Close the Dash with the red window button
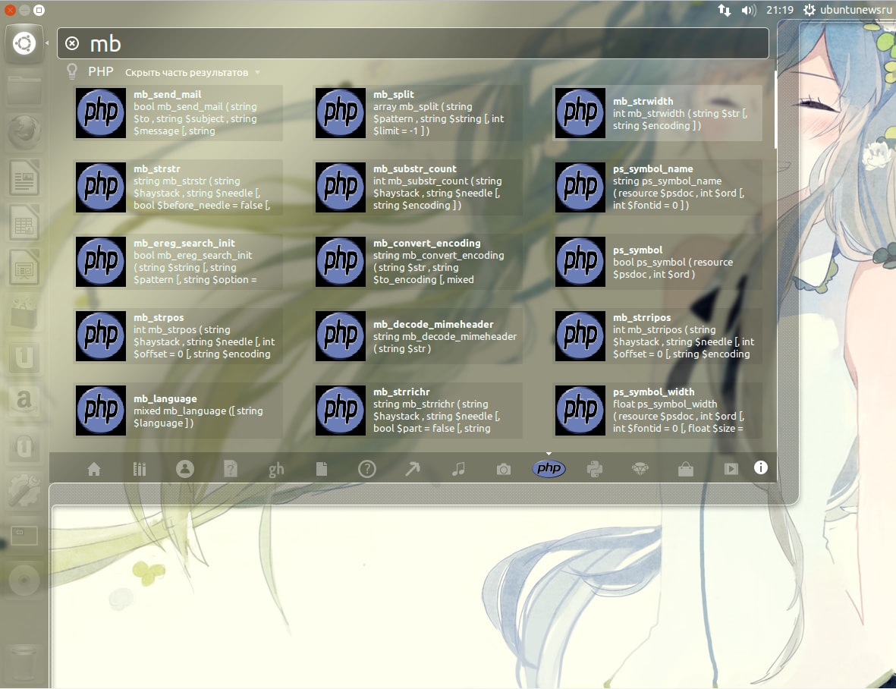Image resolution: width=896 pixels, height=689 pixels. point(10,10)
